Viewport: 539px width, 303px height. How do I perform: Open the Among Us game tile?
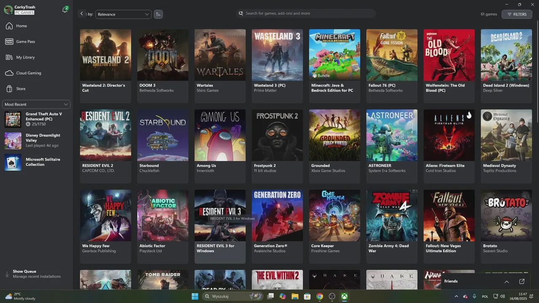(x=220, y=146)
